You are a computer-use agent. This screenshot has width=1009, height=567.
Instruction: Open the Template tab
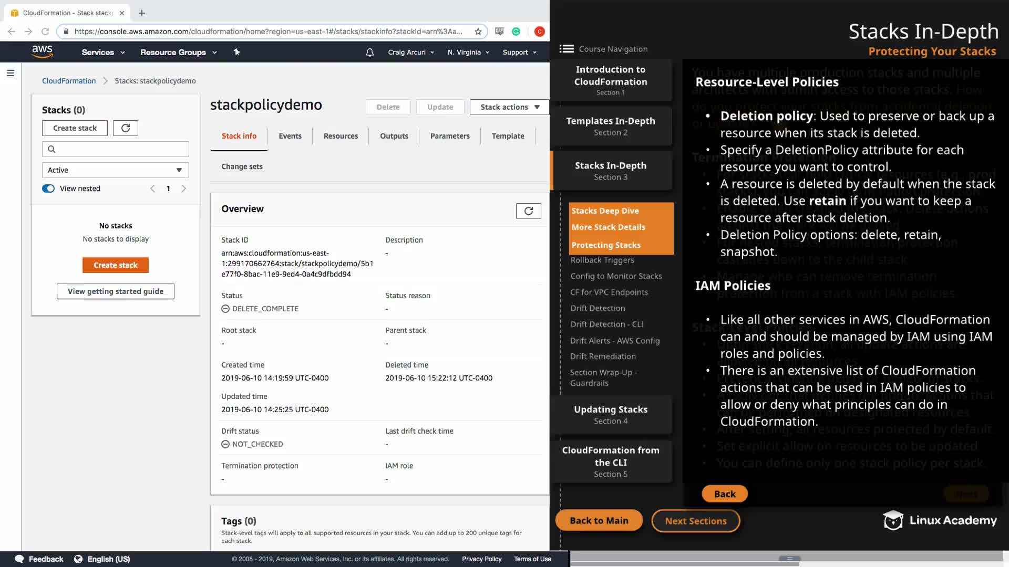pyautogui.click(x=508, y=136)
